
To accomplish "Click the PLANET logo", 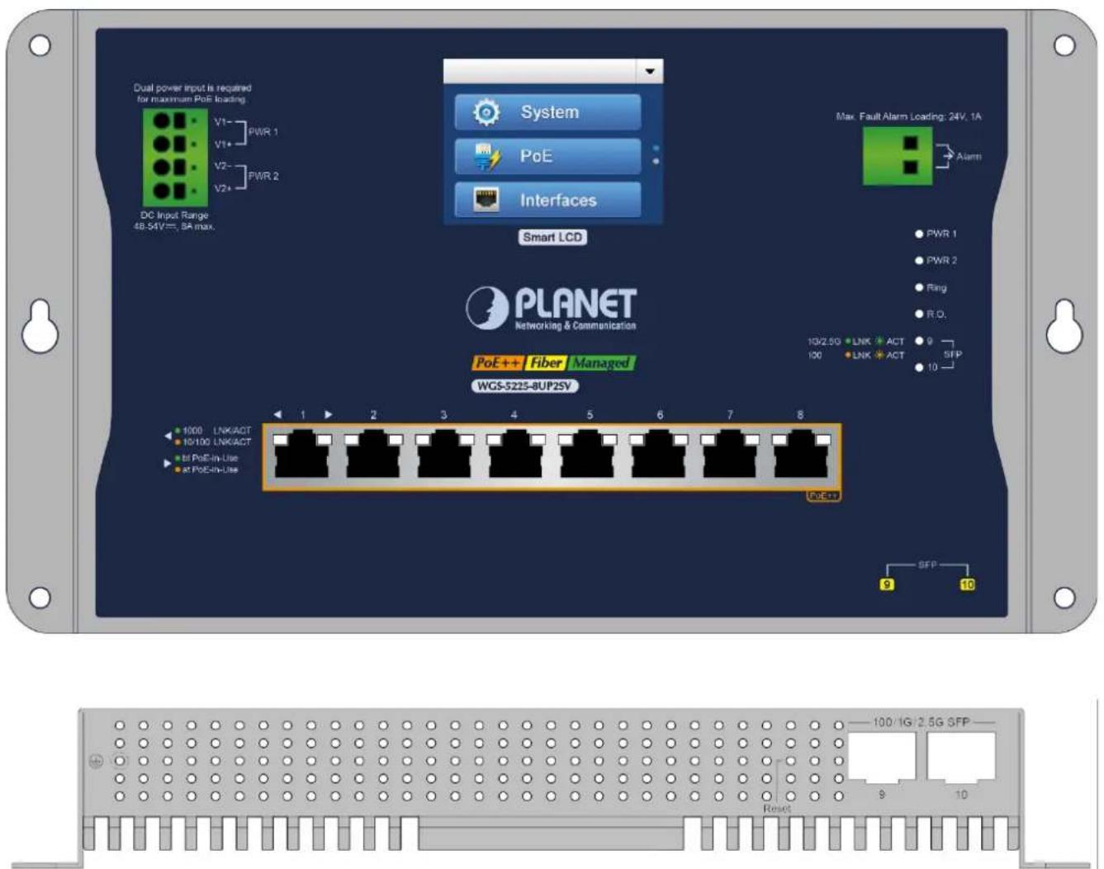I will click(x=551, y=309).
